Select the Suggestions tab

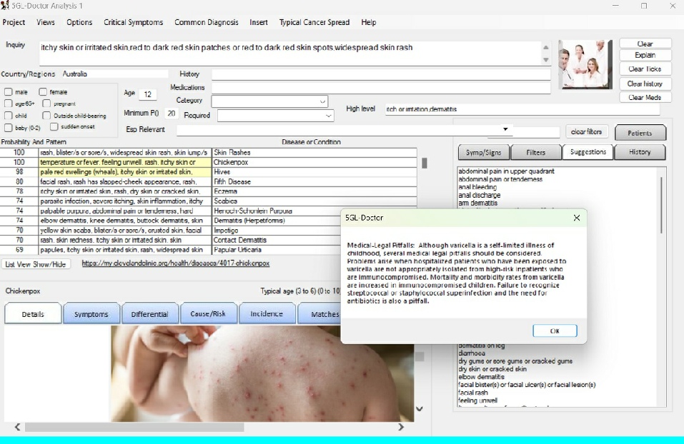point(588,152)
